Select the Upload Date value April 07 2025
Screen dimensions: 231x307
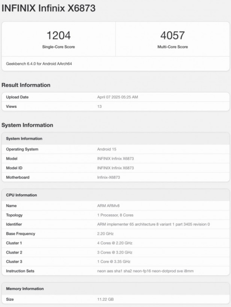pos(117,97)
